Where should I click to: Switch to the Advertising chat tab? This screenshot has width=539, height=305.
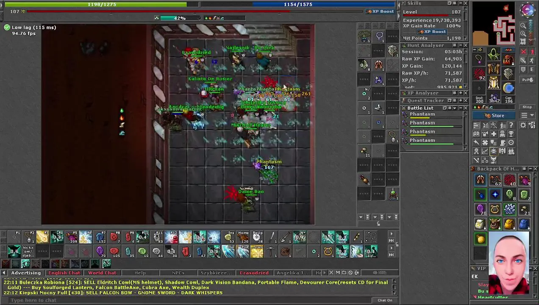(26, 273)
